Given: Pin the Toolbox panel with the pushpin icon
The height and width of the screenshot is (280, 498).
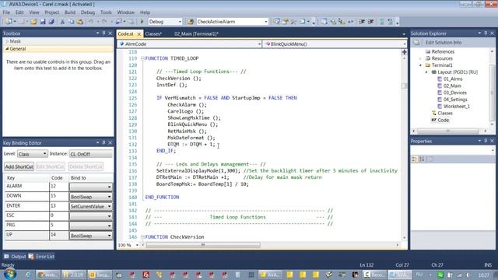Looking at the screenshot, I should [103, 33].
